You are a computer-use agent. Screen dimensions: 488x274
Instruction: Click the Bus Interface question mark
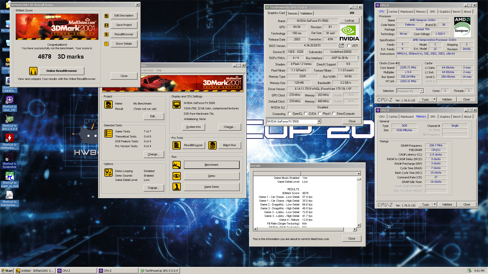click(x=358, y=58)
